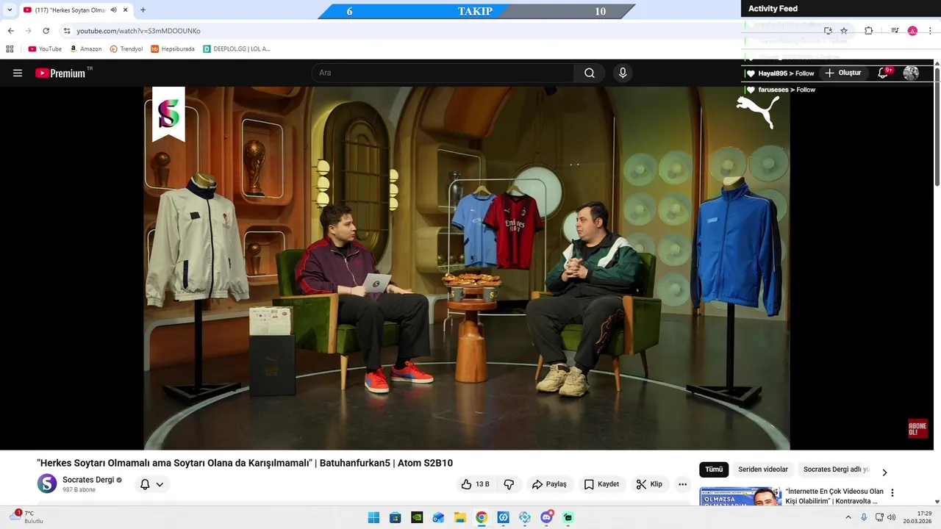
Task: Go back in browser history
Action: [x=10, y=31]
